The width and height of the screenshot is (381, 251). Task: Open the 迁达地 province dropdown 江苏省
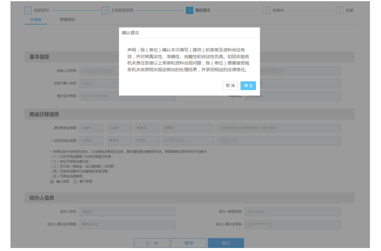(91, 141)
